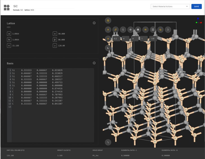Take a screenshot with the camera icon
The image size is (205, 159).
pos(138,30)
